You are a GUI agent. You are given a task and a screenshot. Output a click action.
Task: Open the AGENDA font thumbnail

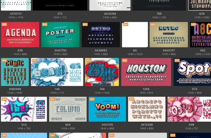pos(20,35)
